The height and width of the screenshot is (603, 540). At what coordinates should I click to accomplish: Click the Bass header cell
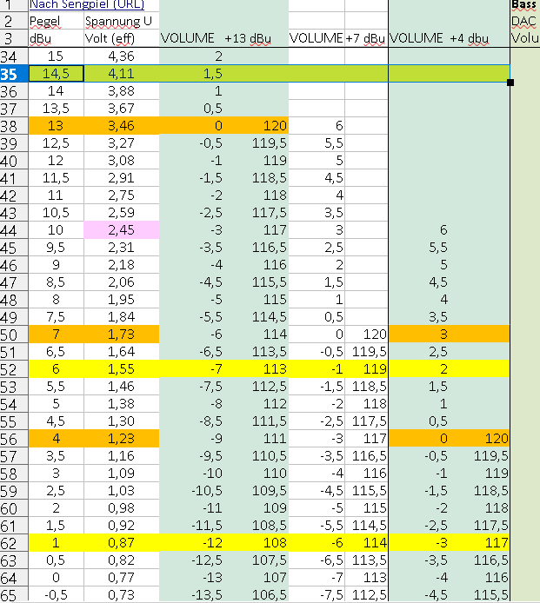click(x=525, y=5)
